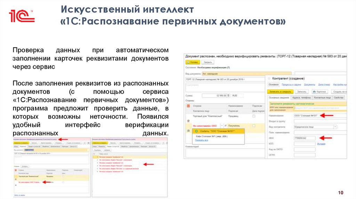Switch to Основные сведения tab

[x=279, y=97]
